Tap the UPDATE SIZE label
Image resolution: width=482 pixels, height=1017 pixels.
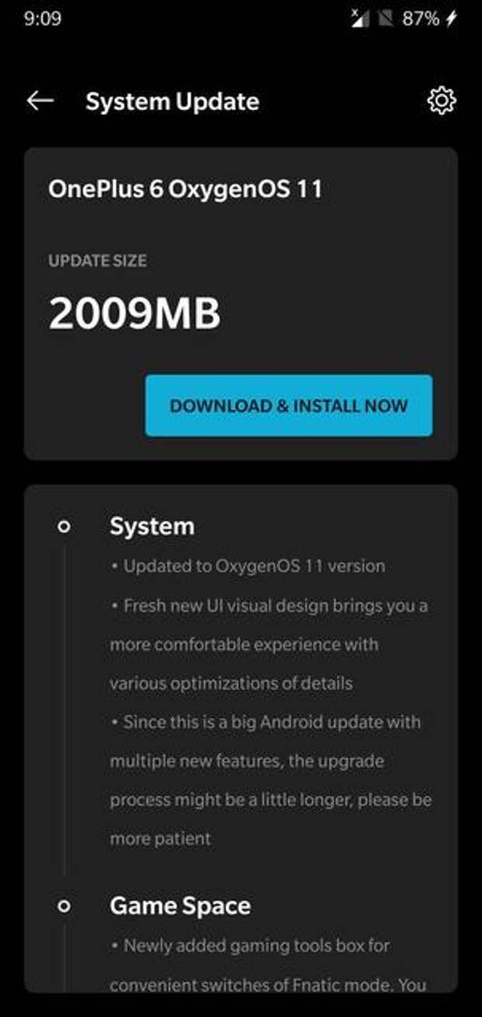(x=97, y=261)
